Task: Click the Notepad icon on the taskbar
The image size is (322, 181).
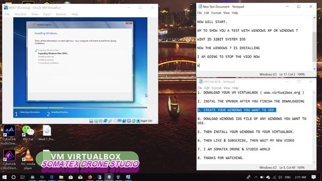Action: point(109,177)
